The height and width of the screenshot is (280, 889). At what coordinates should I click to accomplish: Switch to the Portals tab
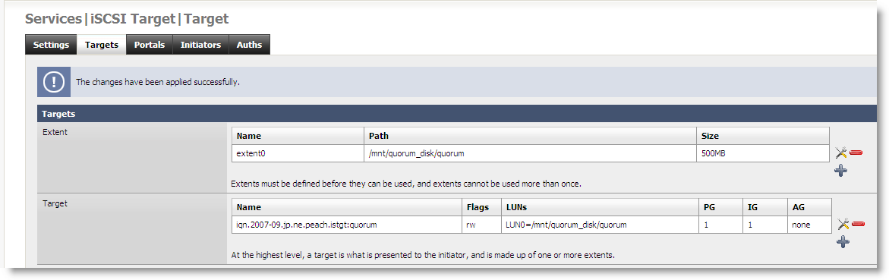(149, 45)
